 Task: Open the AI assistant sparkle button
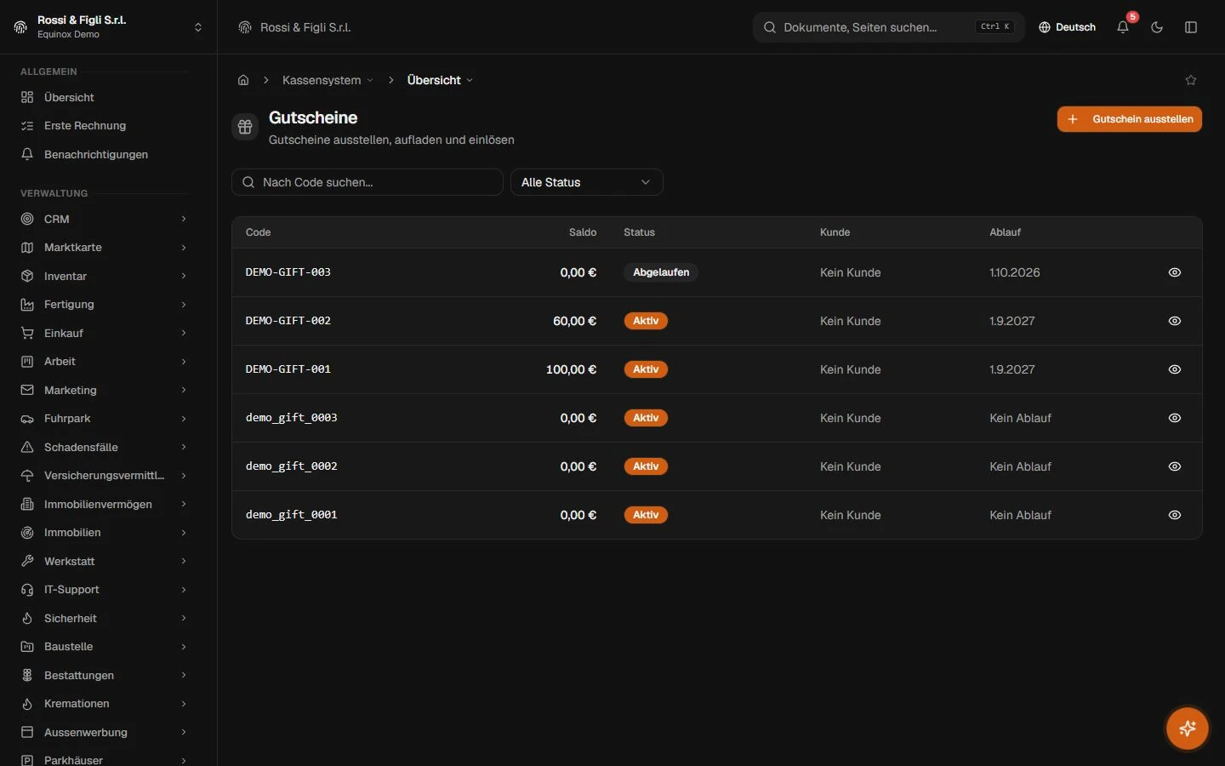[x=1188, y=729]
